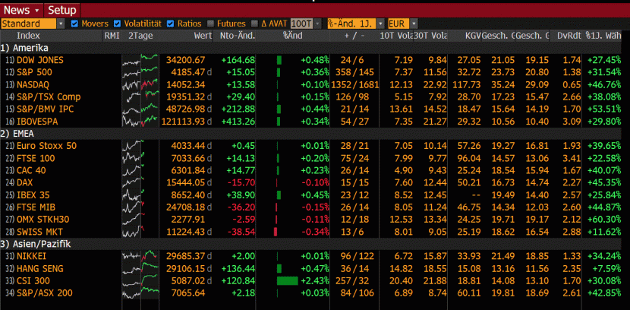Sort by the Index column header
Image resolution: width=630 pixels, height=310 pixels.
pos(28,36)
